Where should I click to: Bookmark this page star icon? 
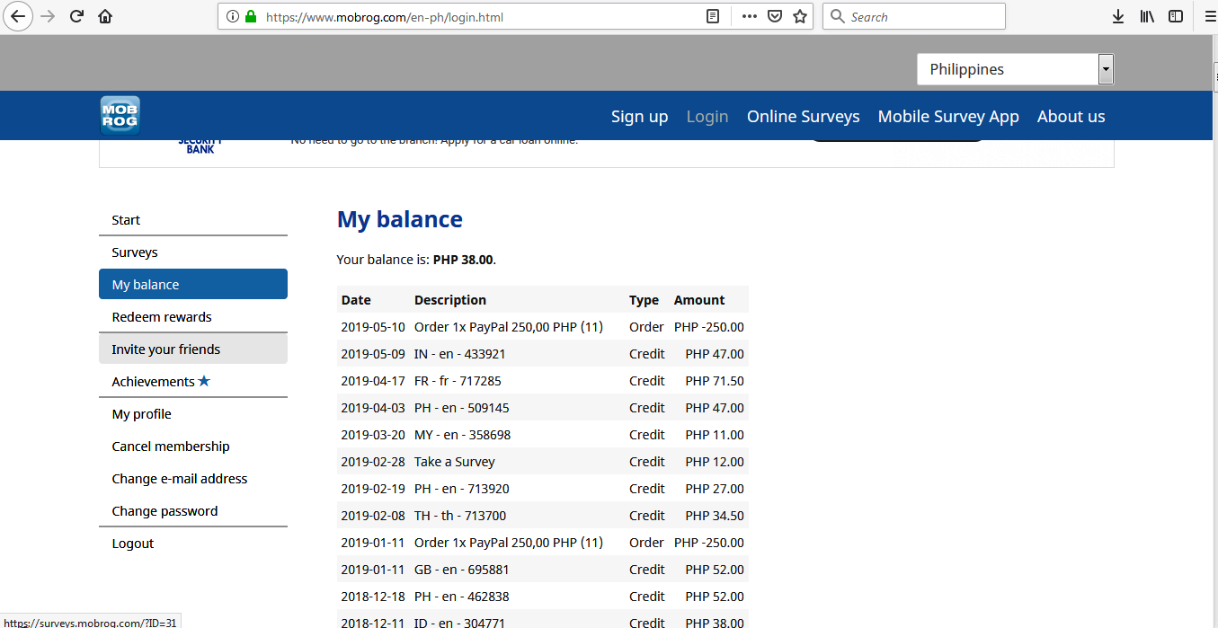(800, 16)
